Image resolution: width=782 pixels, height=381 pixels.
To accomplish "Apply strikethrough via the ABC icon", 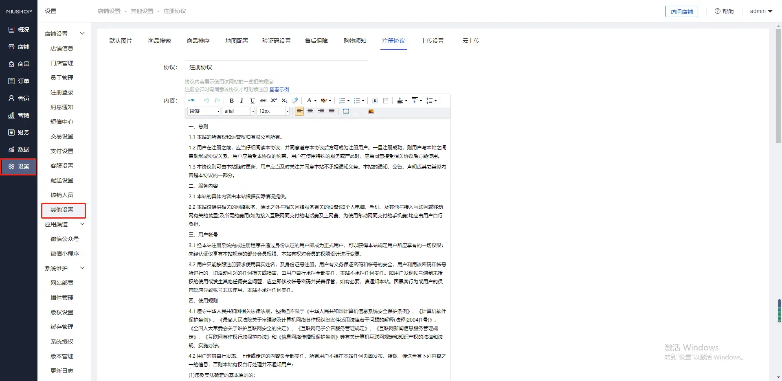I will point(263,101).
